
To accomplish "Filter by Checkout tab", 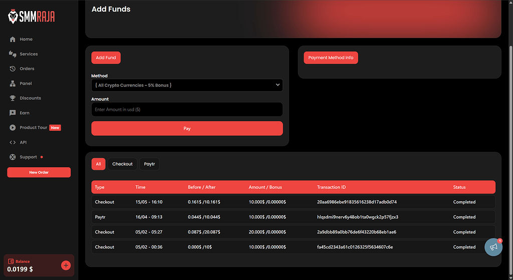I will click(x=122, y=164).
